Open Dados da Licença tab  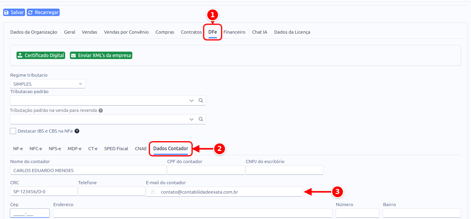click(x=292, y=32)
